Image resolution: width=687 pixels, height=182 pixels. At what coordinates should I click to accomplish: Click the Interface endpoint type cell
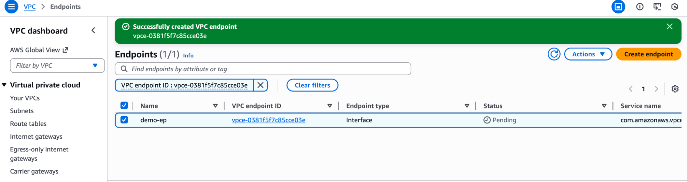[x=359, y=120]
